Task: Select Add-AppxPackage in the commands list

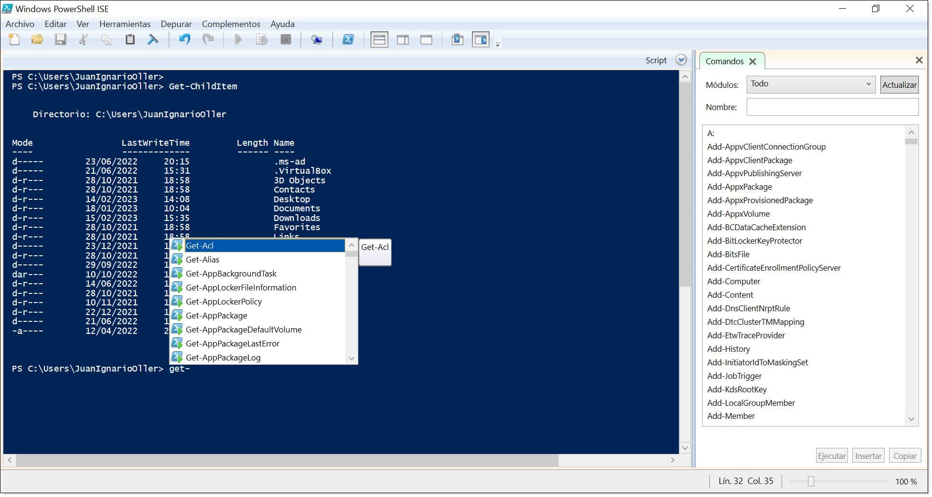Action: [x=739, y=187]
